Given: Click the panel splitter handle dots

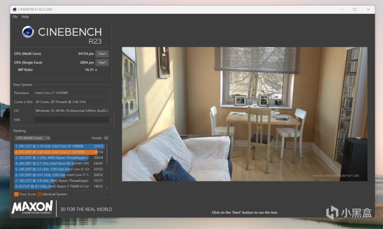Looking at the screenshot, I should coord(114,119).
